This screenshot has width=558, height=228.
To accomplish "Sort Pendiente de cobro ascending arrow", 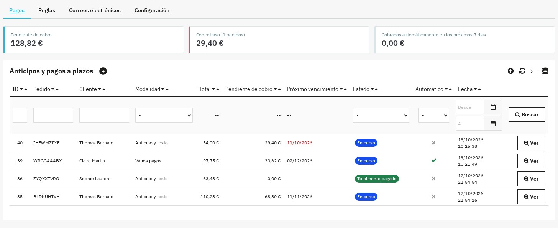I will pyautogui.click(x=279, y=89).
